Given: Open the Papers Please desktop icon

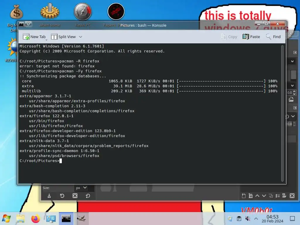Looking at the screenshot, I should pos(116,11).
